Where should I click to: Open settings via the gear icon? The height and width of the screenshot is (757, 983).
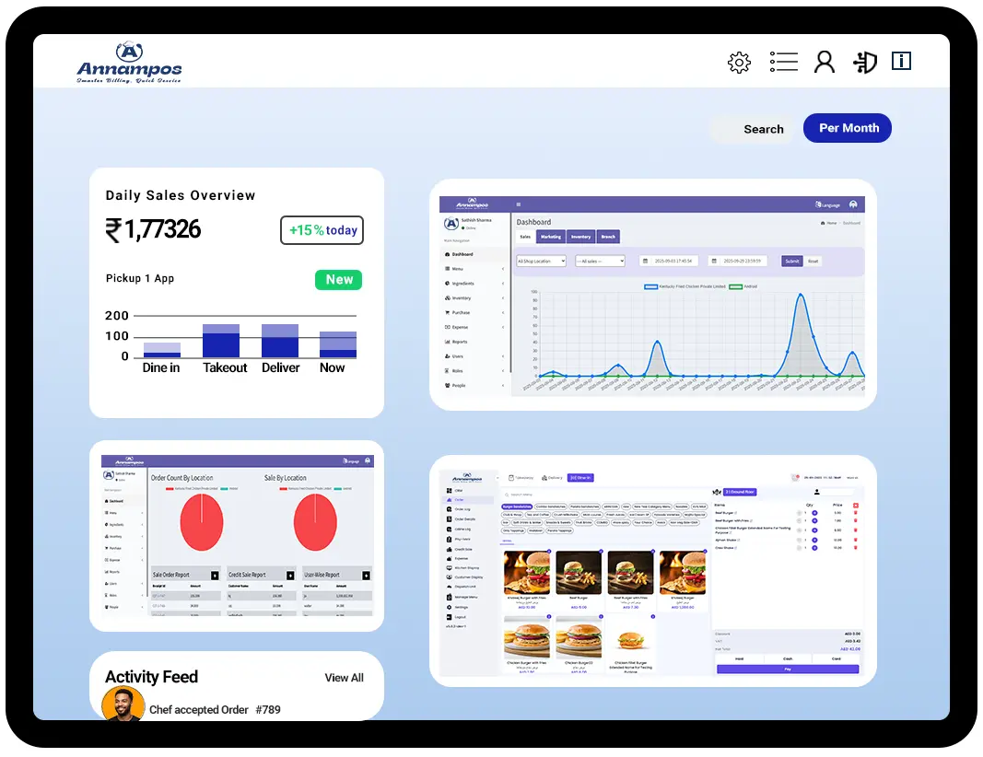(x=739, y=63)
